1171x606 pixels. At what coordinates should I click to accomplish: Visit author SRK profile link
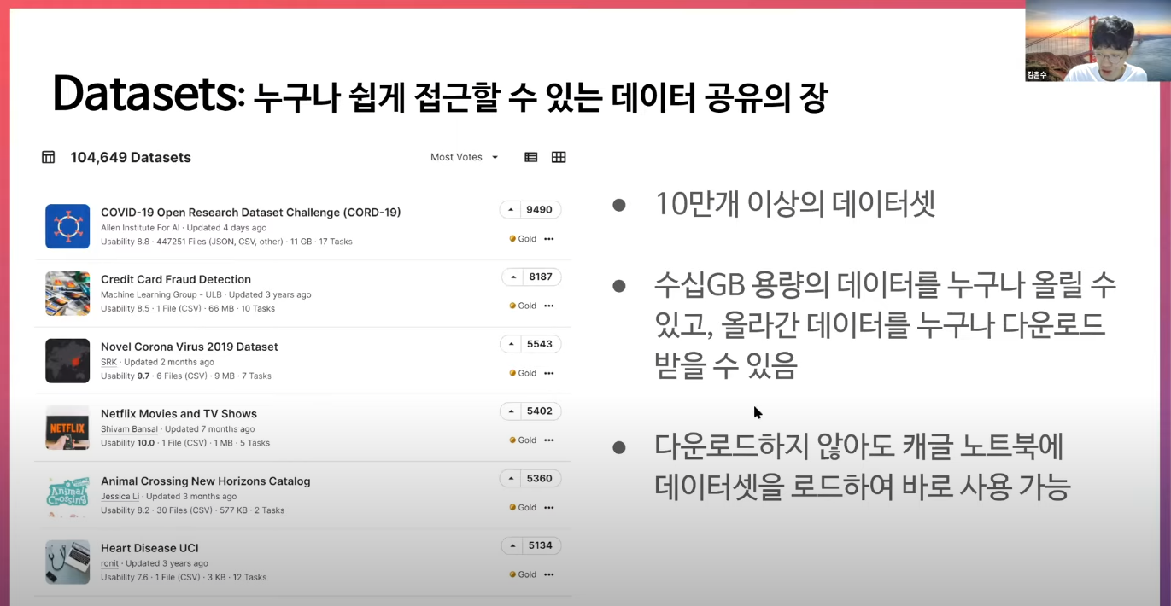[108, 362]
